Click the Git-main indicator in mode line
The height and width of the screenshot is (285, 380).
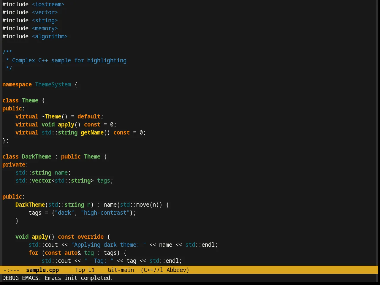pos(121,270)
